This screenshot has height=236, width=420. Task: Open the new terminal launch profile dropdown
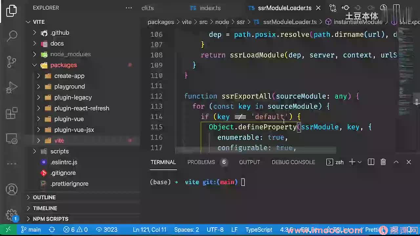(x=360, y=162)
